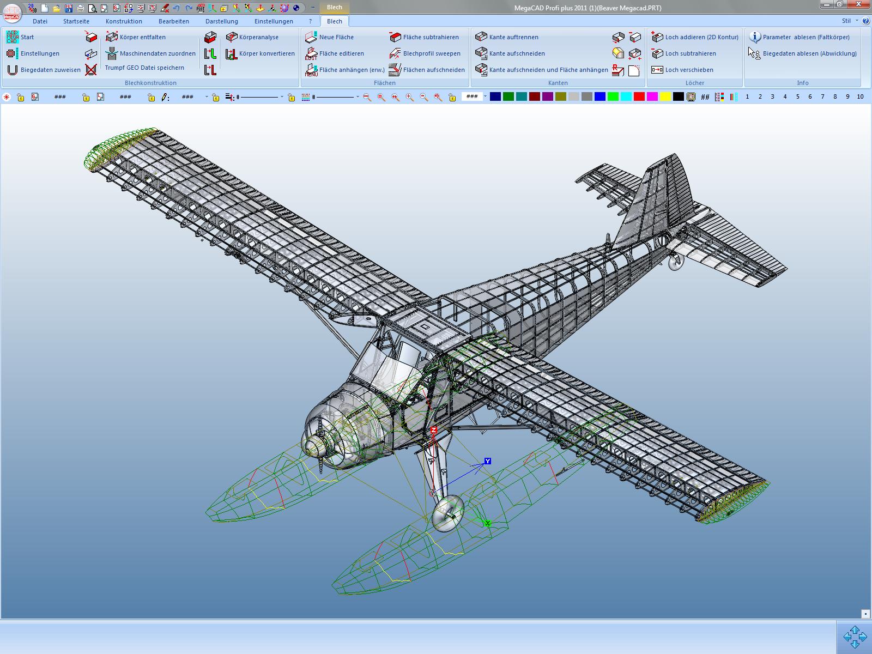The image size is (872, 654).
Task: Click Trumpf GEO Datei speichern
Action: [144, 69]
